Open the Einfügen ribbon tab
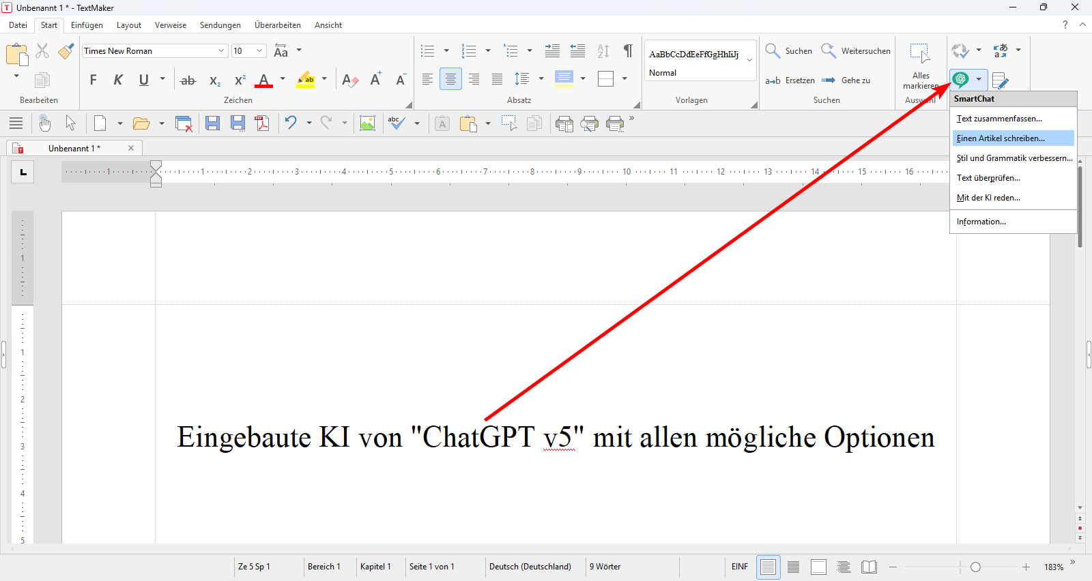 [x=87, y=25]
